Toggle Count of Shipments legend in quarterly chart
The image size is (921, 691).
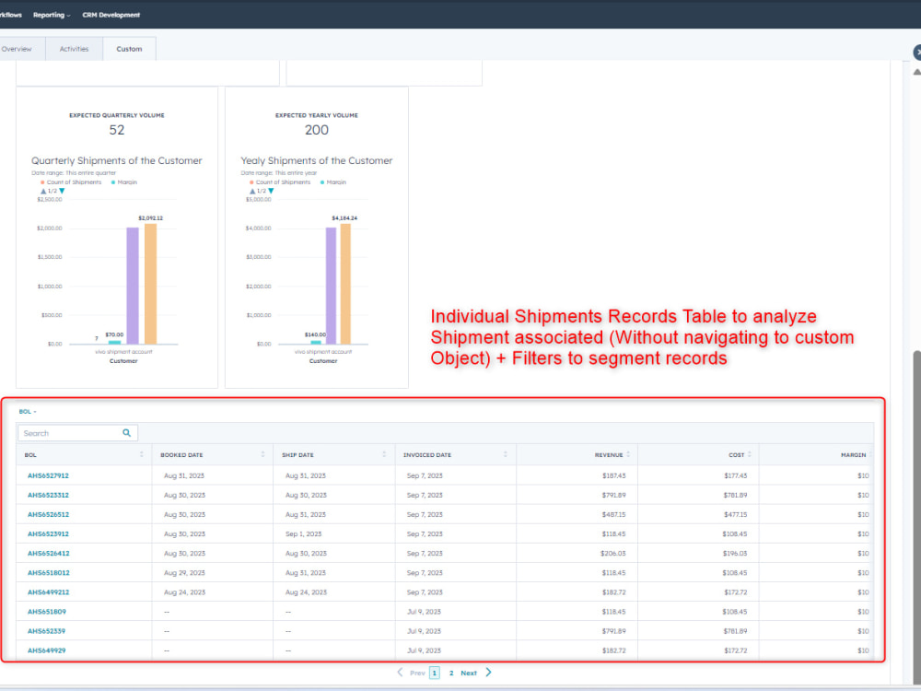coord(71,182)
